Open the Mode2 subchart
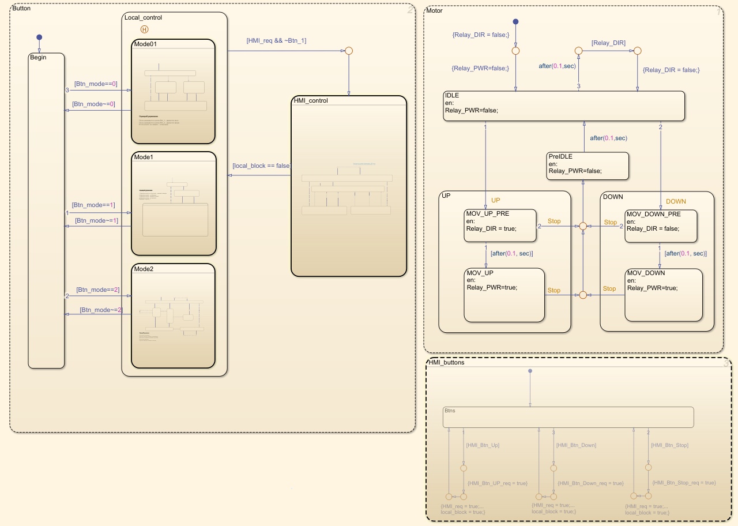The height and width of the screenshot is (526, 738). 173,316
